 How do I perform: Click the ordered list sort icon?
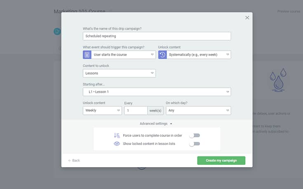click(x=117, y=135)
